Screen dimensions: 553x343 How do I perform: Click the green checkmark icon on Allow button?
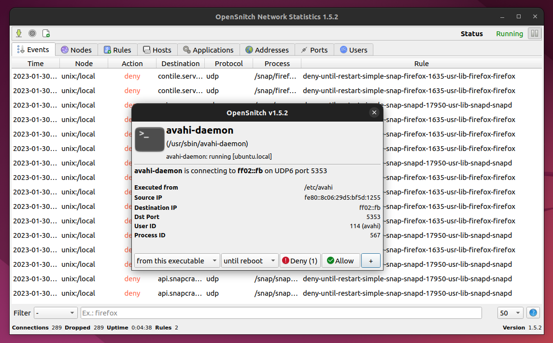[x=330, y=260]
